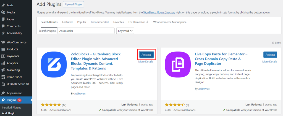Click the Comments bubble icon

[3, 26]
